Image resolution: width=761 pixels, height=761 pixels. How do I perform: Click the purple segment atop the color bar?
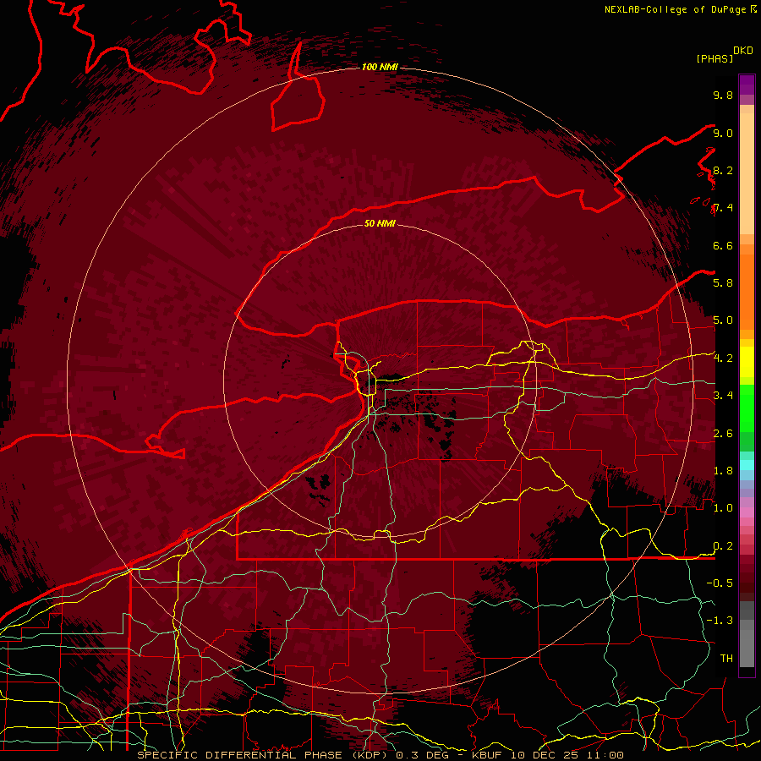[x=747, y=85]
